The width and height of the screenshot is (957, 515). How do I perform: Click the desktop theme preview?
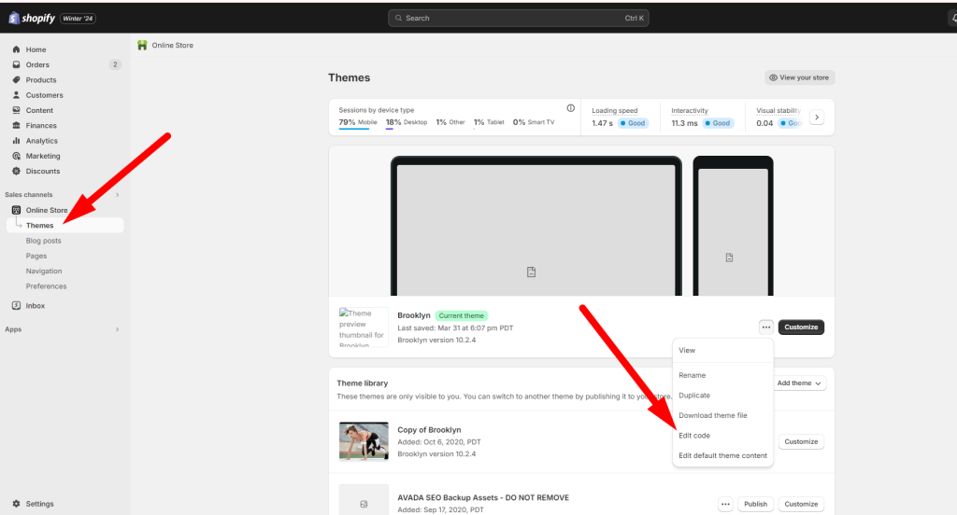[x=536, y=226]
